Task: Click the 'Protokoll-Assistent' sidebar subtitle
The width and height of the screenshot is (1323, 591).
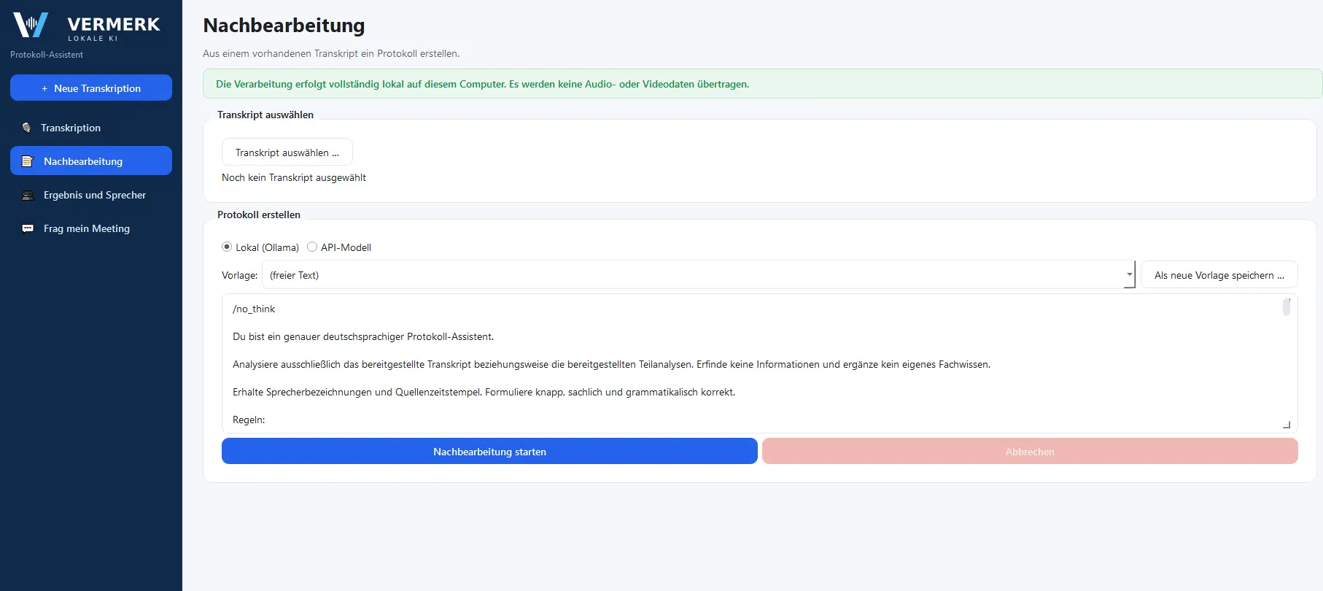Action: pos(47,55)
